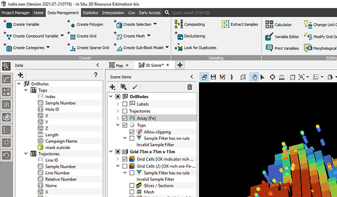Viewport: 337px width, 197px height.
Task: Collapse the Scene Items panel chevron
Action: click(x=192, y=77)
